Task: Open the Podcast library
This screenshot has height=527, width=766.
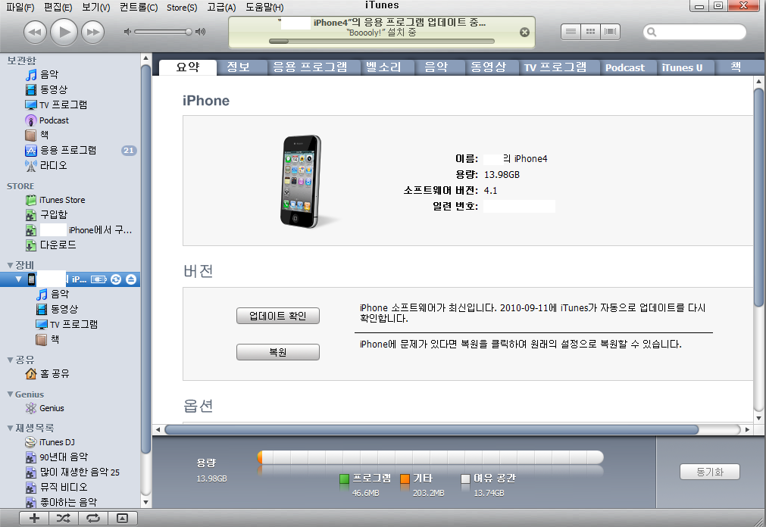Action: tap(47, 120)
